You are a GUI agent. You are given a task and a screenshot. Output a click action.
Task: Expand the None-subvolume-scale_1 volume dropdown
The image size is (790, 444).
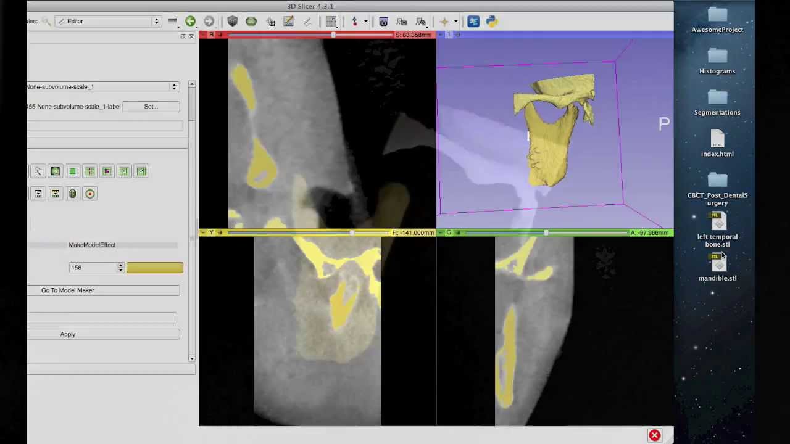click(102, 87)
